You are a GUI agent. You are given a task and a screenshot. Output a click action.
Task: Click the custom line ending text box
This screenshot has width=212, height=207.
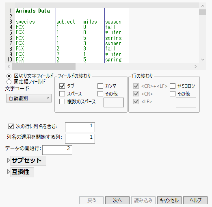pos(186,102)
